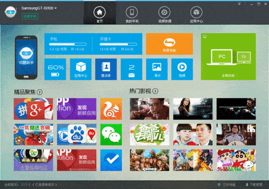Open the UC Browser squirrel tile
Screen dimensions: 269x189
111,109
